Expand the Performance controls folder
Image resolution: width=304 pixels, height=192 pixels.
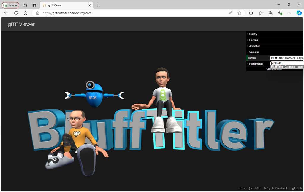[258, 64]
